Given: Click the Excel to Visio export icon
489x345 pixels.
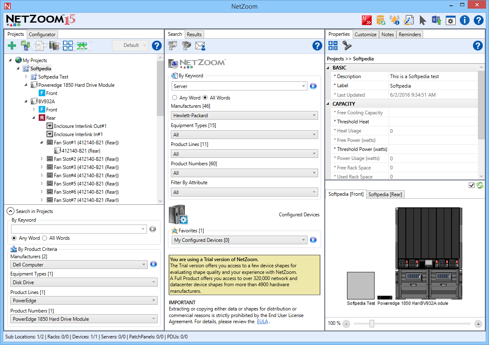Looking at the screenshot, I should click(x=26, y=46).
